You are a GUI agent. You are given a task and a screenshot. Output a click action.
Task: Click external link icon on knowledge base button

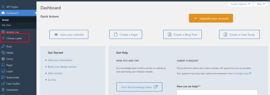156,87
